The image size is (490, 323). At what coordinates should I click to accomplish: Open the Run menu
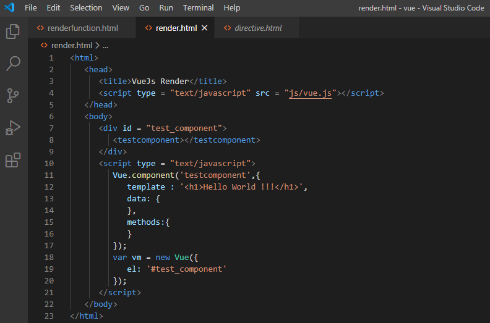point(166,8)
